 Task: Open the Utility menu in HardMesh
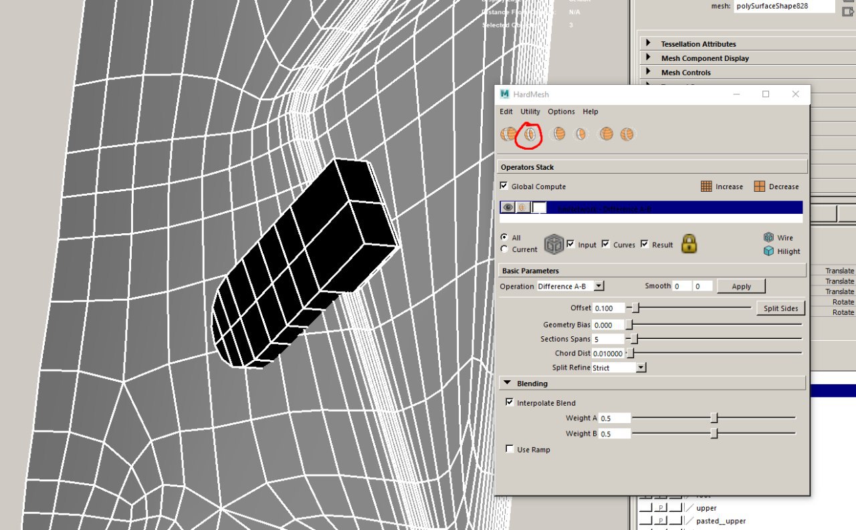click(x=530, y=112)
